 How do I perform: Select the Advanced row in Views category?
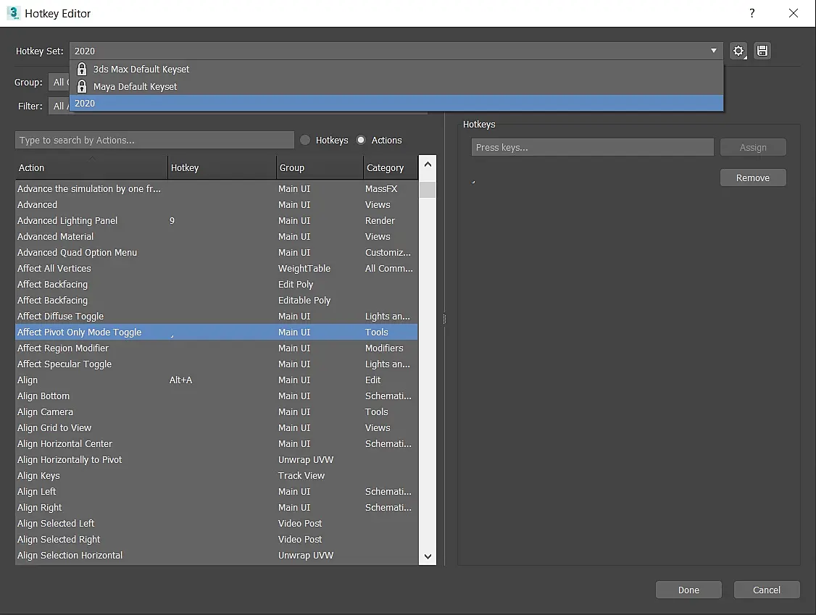[217, 205]
